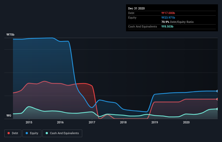Click the Cash And Equivalents tooltip label
The height and width of the screenshot is (142, 222).
[x=143, y=26]
